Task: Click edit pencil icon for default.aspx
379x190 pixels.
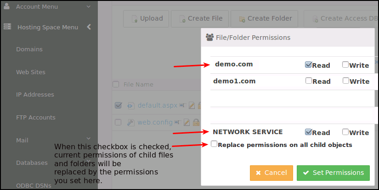Action: pyautogui.click(x=192, y=106)
